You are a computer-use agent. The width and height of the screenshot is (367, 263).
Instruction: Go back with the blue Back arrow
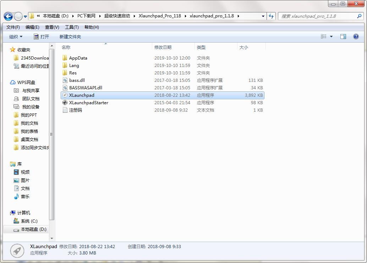[9, 16]
